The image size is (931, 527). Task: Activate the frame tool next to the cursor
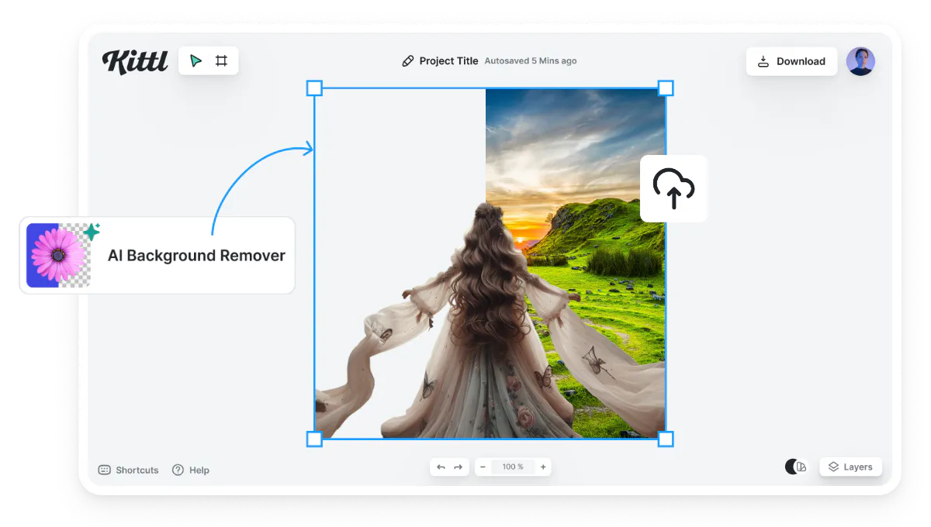click(x=221, y=60)
